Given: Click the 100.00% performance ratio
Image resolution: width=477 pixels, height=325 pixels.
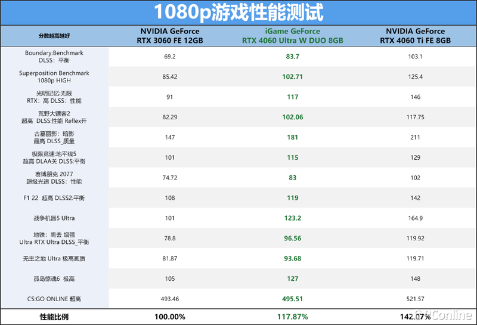Looking at the screenshot, I should (170, 317).
